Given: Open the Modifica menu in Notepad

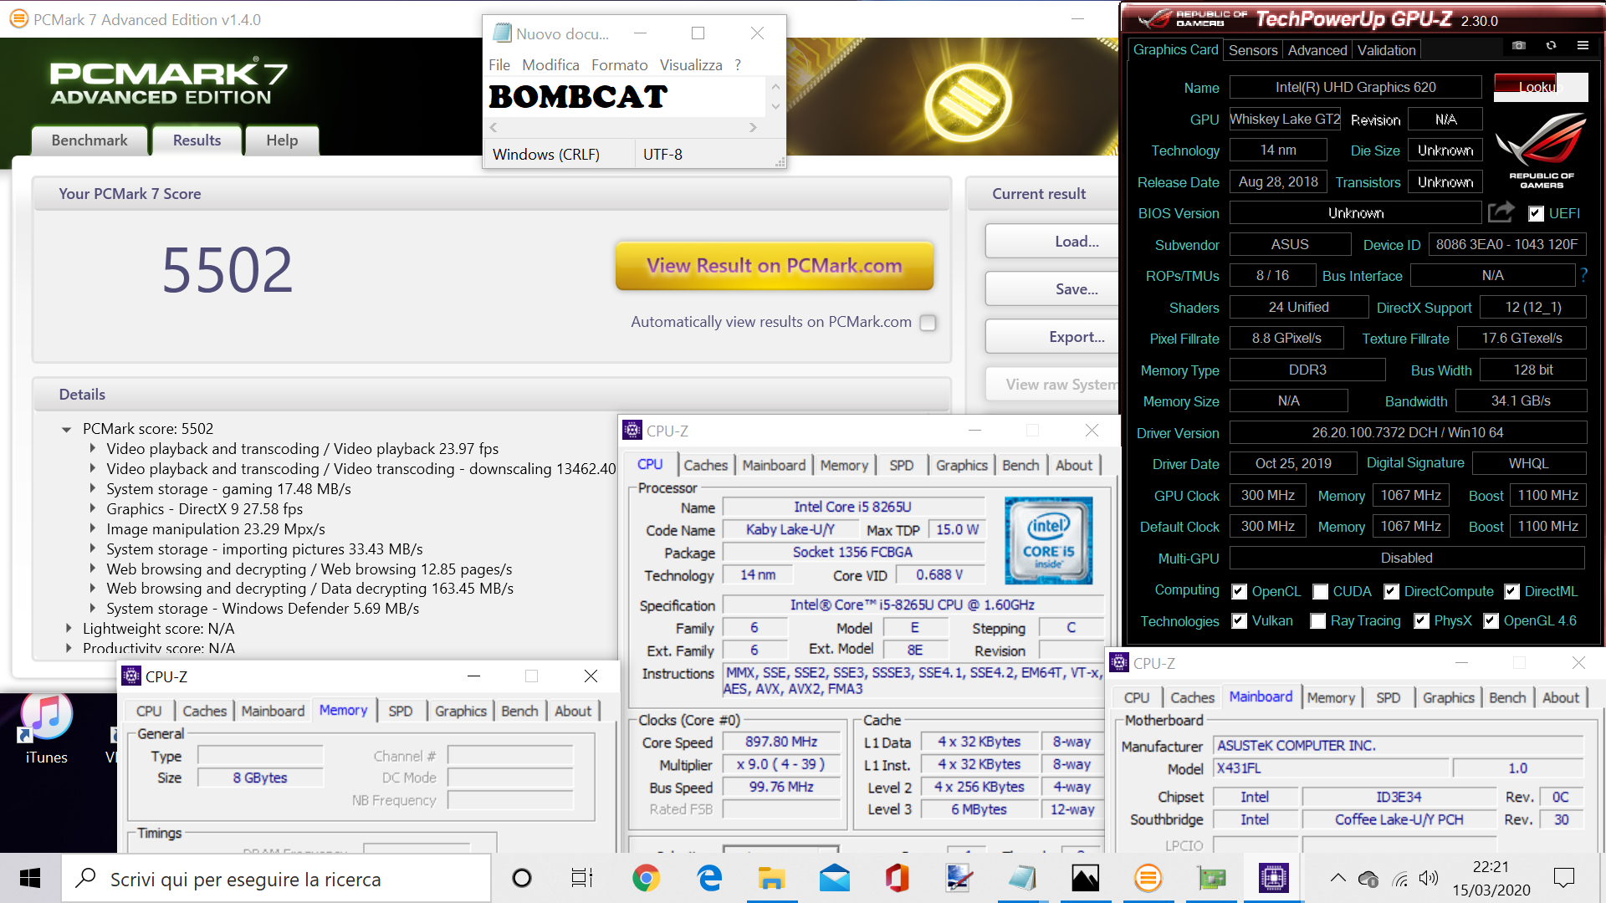Looking at the screenshot, I should coord(550,65).
